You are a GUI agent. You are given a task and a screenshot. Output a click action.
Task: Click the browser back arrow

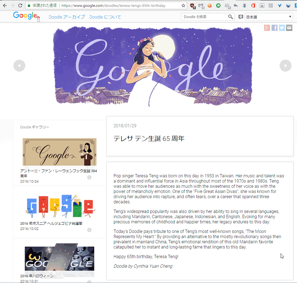(x=5, y=6)
